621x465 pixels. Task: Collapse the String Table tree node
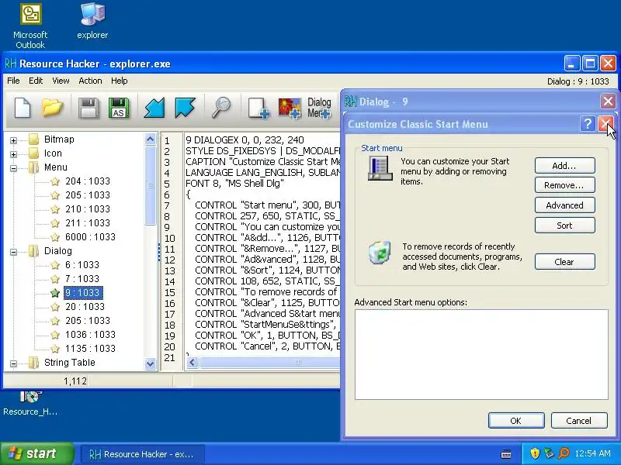[13, 363]
